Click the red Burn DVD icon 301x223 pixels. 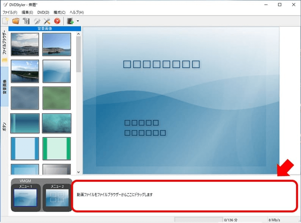tap(57, 21)
